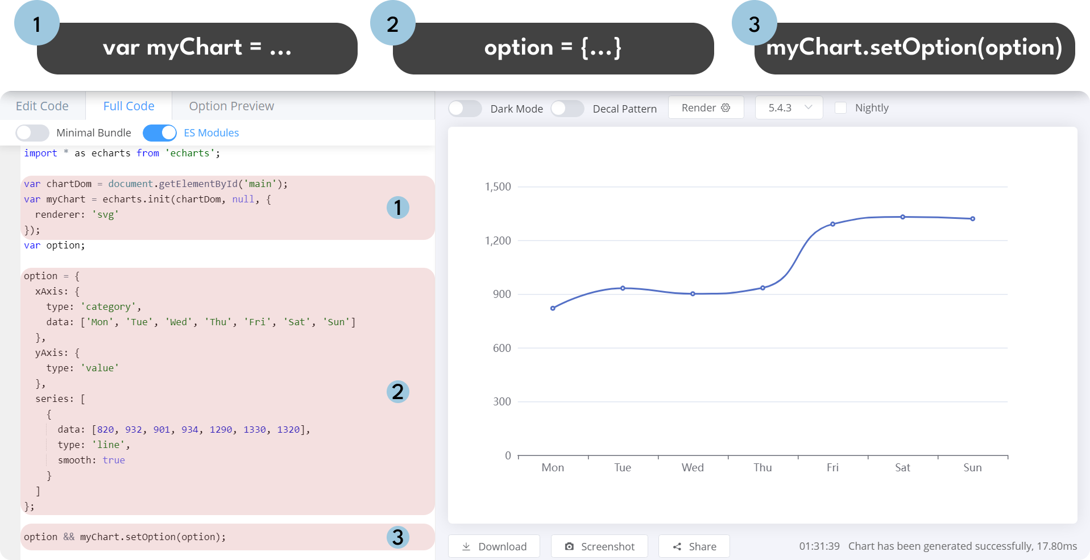Click the myChart.setOption(option) code line
Screen dimensions: 1090x560
point(125,537)
